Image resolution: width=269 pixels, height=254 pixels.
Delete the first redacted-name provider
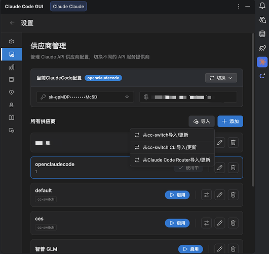click(233, 142)
